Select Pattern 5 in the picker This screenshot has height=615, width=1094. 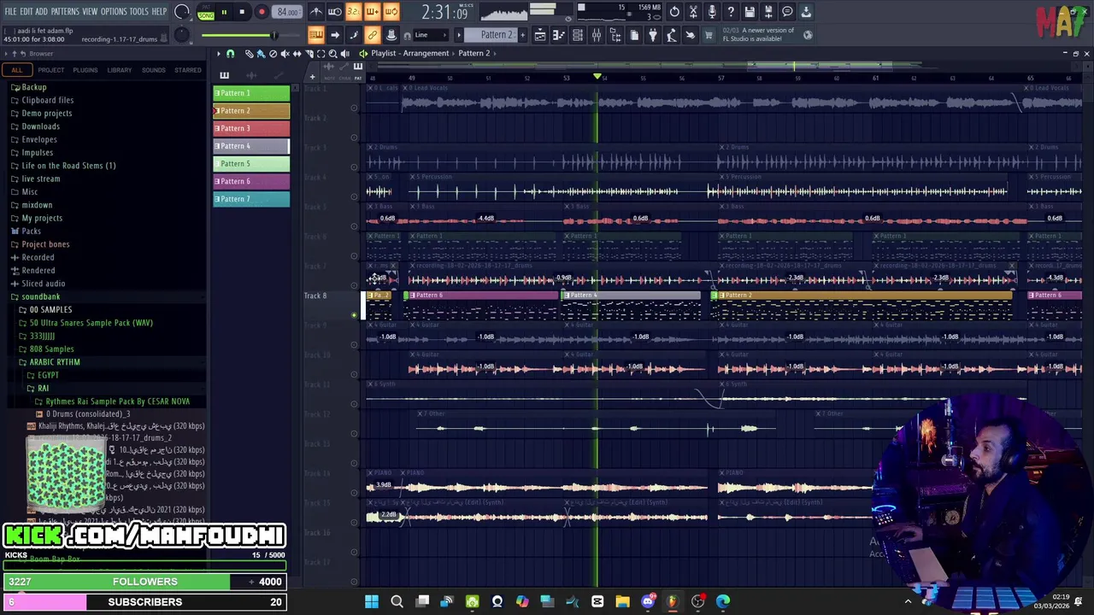251,163
